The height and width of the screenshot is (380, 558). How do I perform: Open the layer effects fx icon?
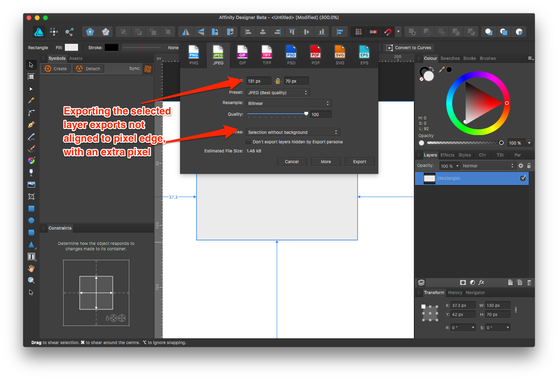481,283
